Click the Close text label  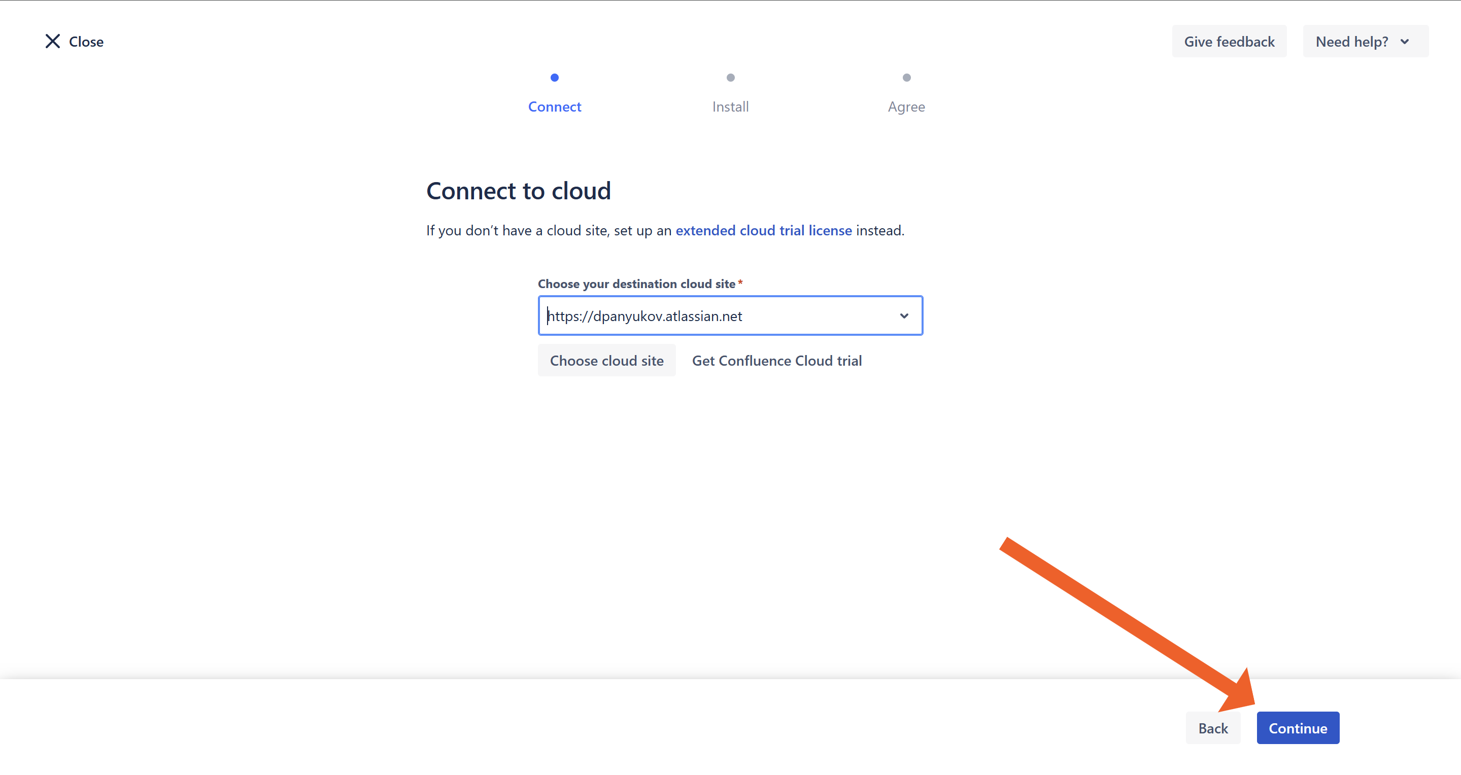86,42
